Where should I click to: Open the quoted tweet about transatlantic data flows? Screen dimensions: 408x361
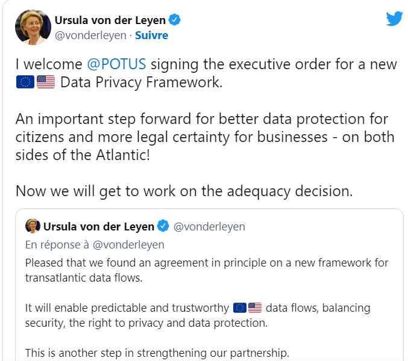pyautogui.click(x=209, y=285)
